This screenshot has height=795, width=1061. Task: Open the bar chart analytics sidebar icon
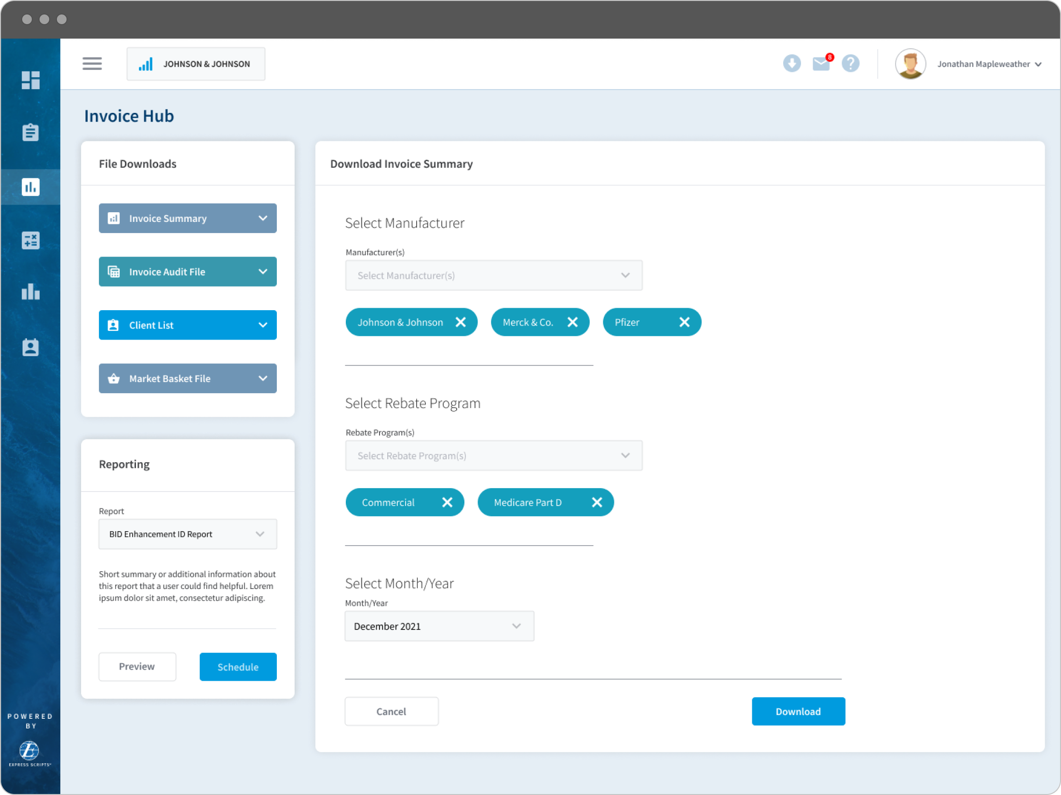pos(30,291)
